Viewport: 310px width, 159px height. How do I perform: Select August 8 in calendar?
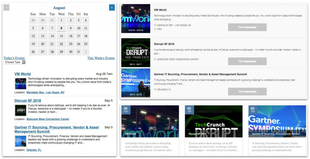(61, 28)
